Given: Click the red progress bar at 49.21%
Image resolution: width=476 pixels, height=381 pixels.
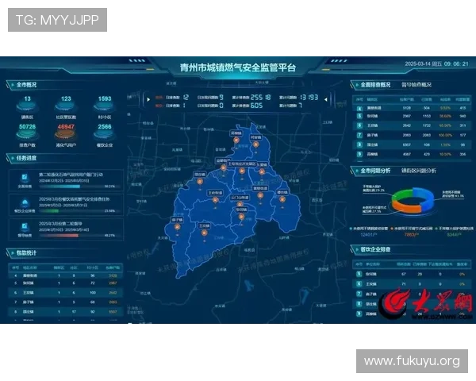Looking at the screenshot, I should tap(59, 236).
